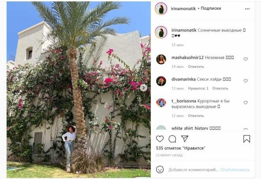Open comments via speech bubble icon

point(172,139)
